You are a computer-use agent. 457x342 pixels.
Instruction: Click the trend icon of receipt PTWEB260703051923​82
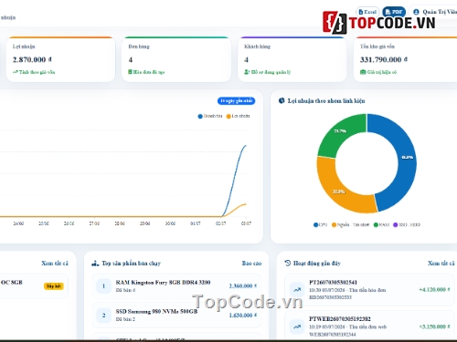pos(297,326)
